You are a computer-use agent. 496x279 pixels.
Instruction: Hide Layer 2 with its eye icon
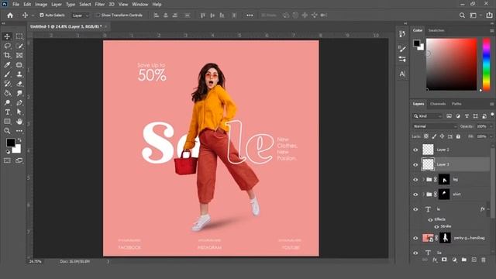coord(415,150)
